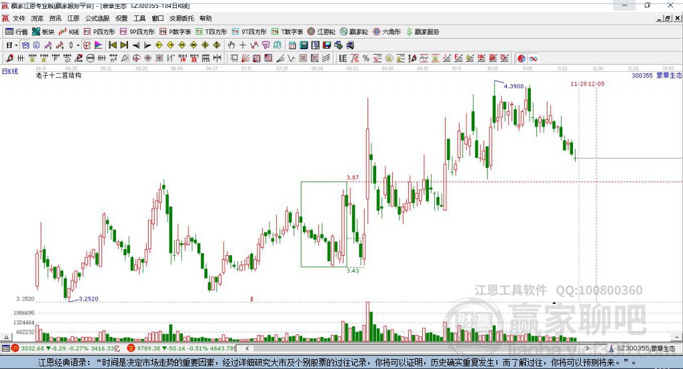Screen dimensions: 683x369
Task: Move chart right with black arrow
Action: point(147,45)
